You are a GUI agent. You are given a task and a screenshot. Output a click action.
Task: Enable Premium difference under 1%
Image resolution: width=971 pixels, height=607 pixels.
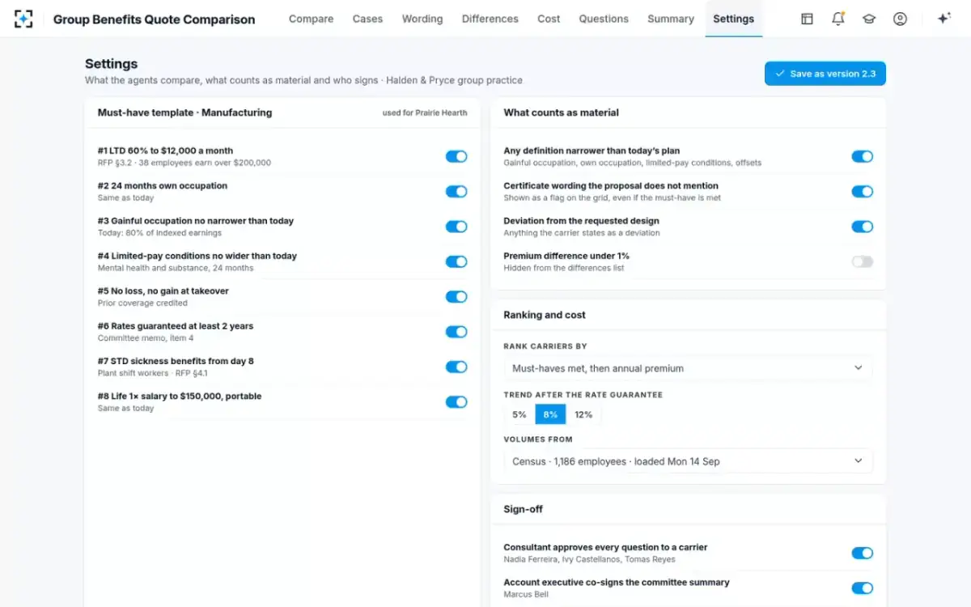coord(863,261)
